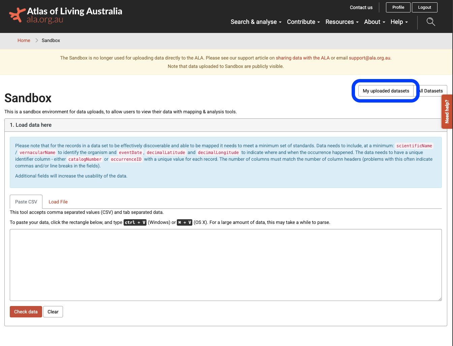Open the Profile button
The image size is (453, 346).
398,7
